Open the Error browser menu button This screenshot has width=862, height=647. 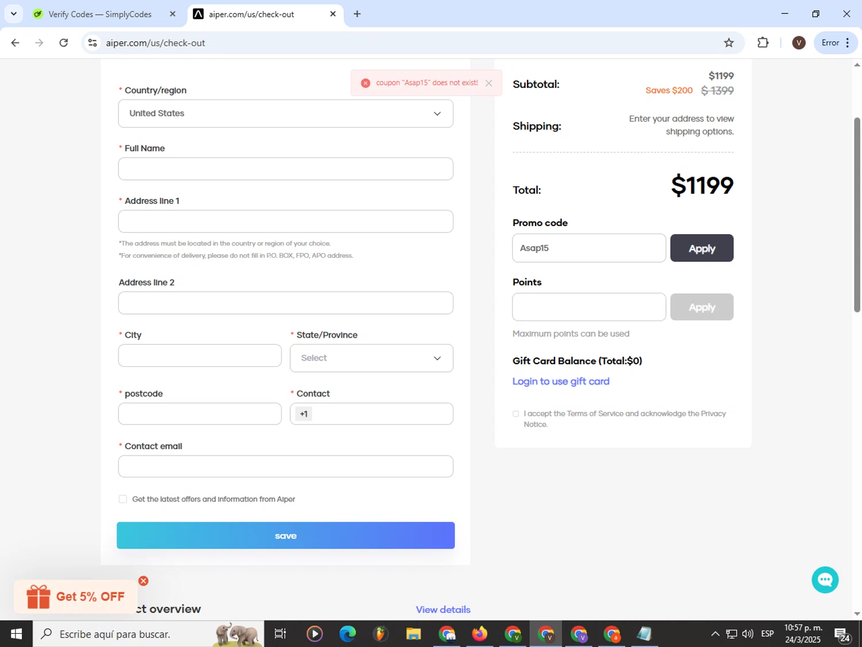pyautogui.click(x=836, y=43)
